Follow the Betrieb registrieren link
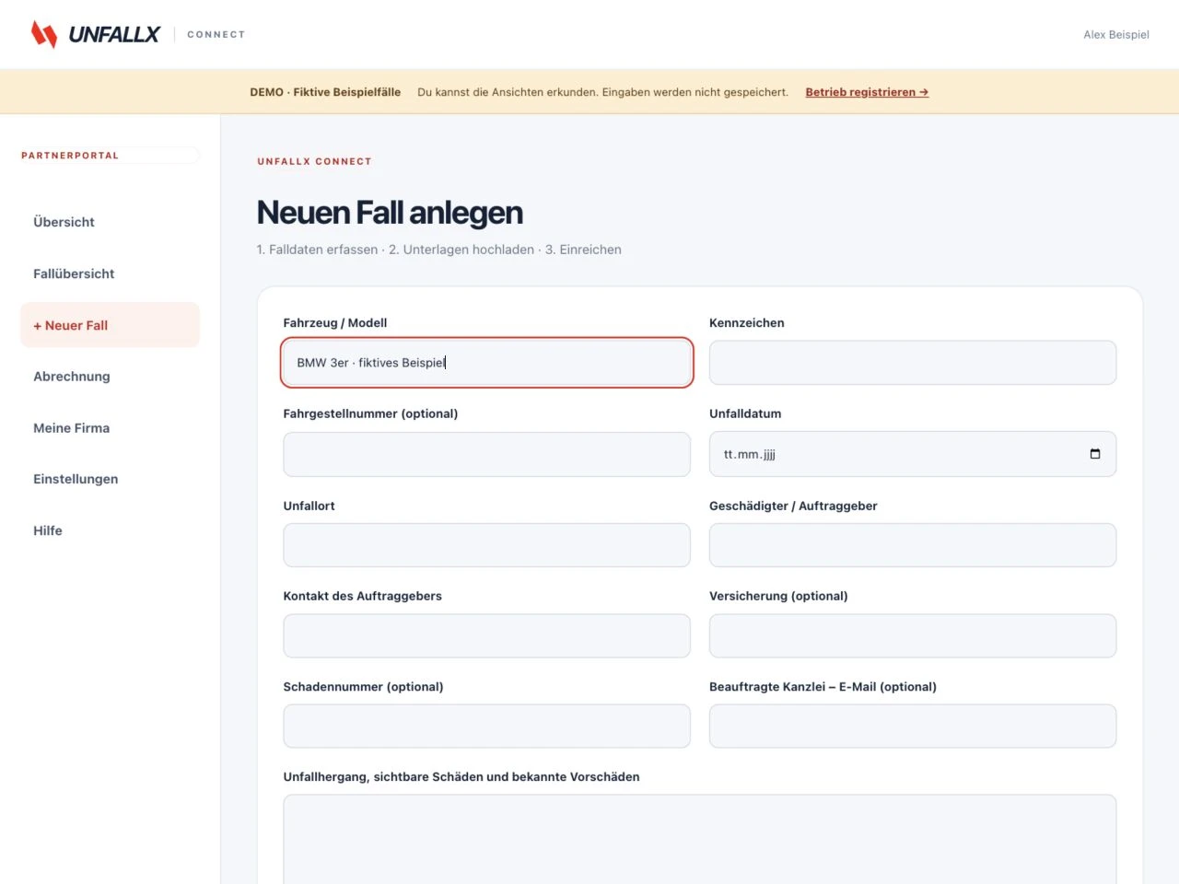Viewport: 1179px width, 884px height. coord(867,92)
